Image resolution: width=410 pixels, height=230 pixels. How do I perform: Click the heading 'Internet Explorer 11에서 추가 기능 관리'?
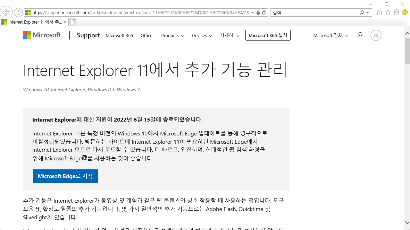(155, 70)
